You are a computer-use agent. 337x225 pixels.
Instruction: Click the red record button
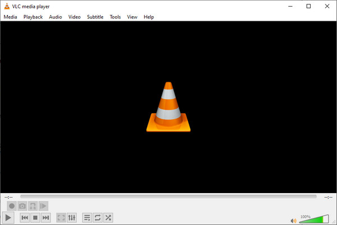[x=12, y=206]
